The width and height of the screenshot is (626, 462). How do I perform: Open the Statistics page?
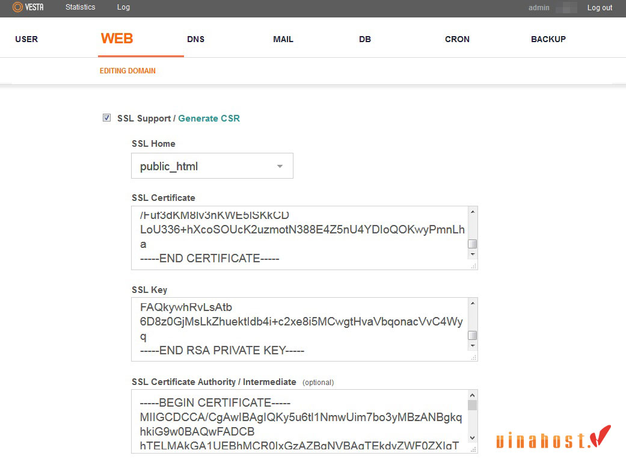tap(80, 7)
